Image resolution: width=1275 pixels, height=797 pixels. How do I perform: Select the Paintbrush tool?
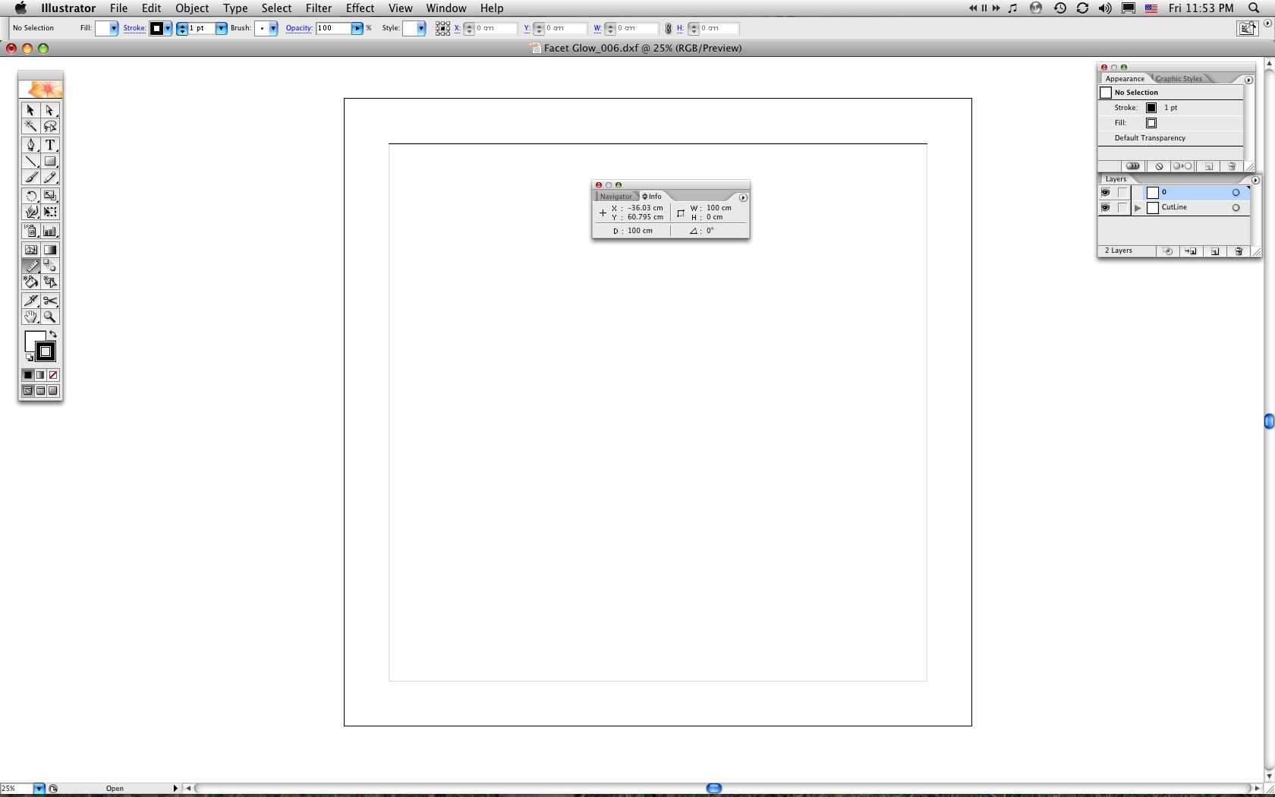click(30, 178)
